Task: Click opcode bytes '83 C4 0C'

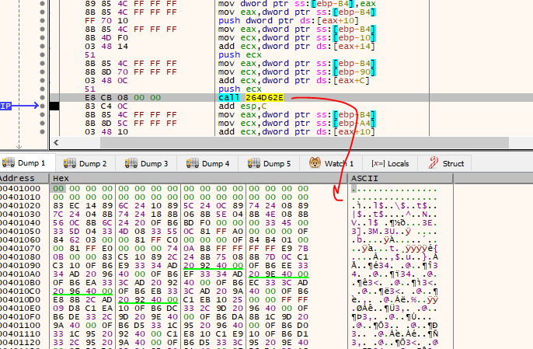Action: coord(106,106)
